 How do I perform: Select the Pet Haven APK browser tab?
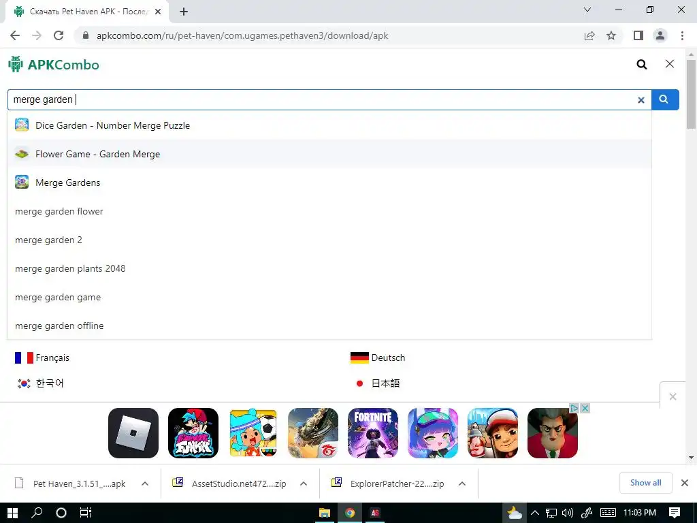(x=87, y=12)
